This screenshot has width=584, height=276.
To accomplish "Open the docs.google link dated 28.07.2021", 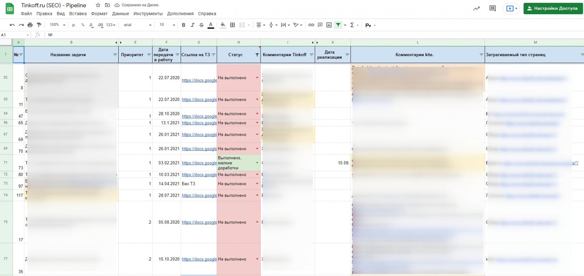I will pos(199,196).
